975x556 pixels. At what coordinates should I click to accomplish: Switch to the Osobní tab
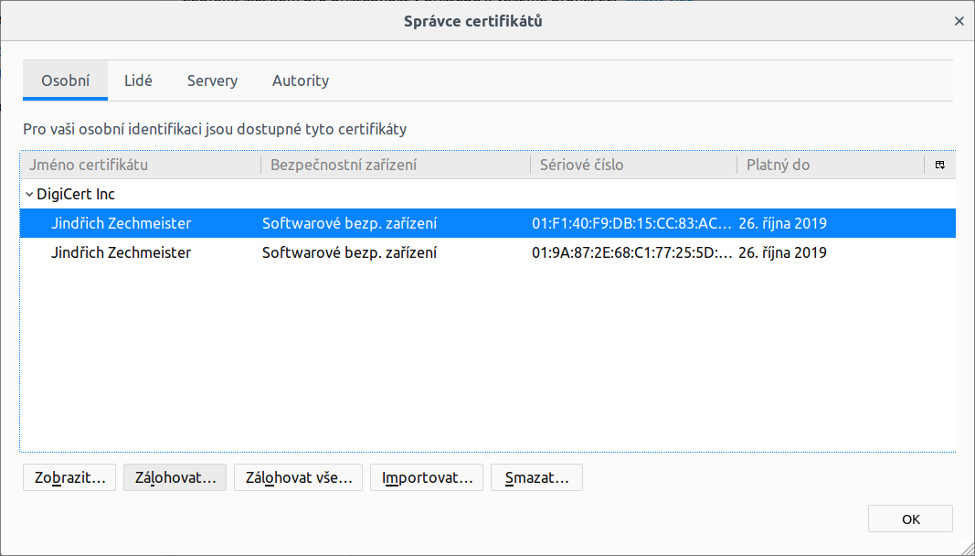point(66,80)
